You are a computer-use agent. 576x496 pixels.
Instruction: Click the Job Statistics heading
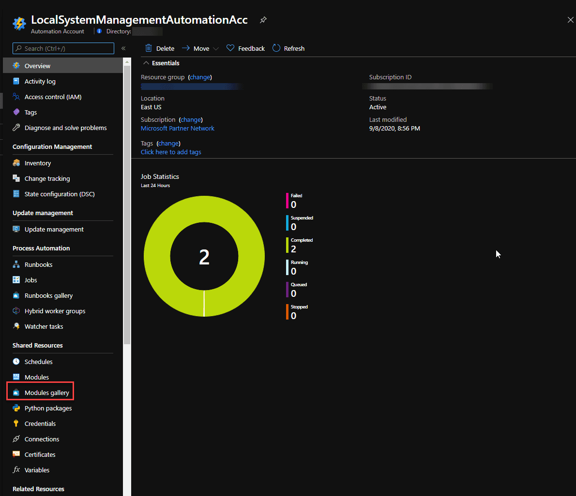[x=160, y=176]
